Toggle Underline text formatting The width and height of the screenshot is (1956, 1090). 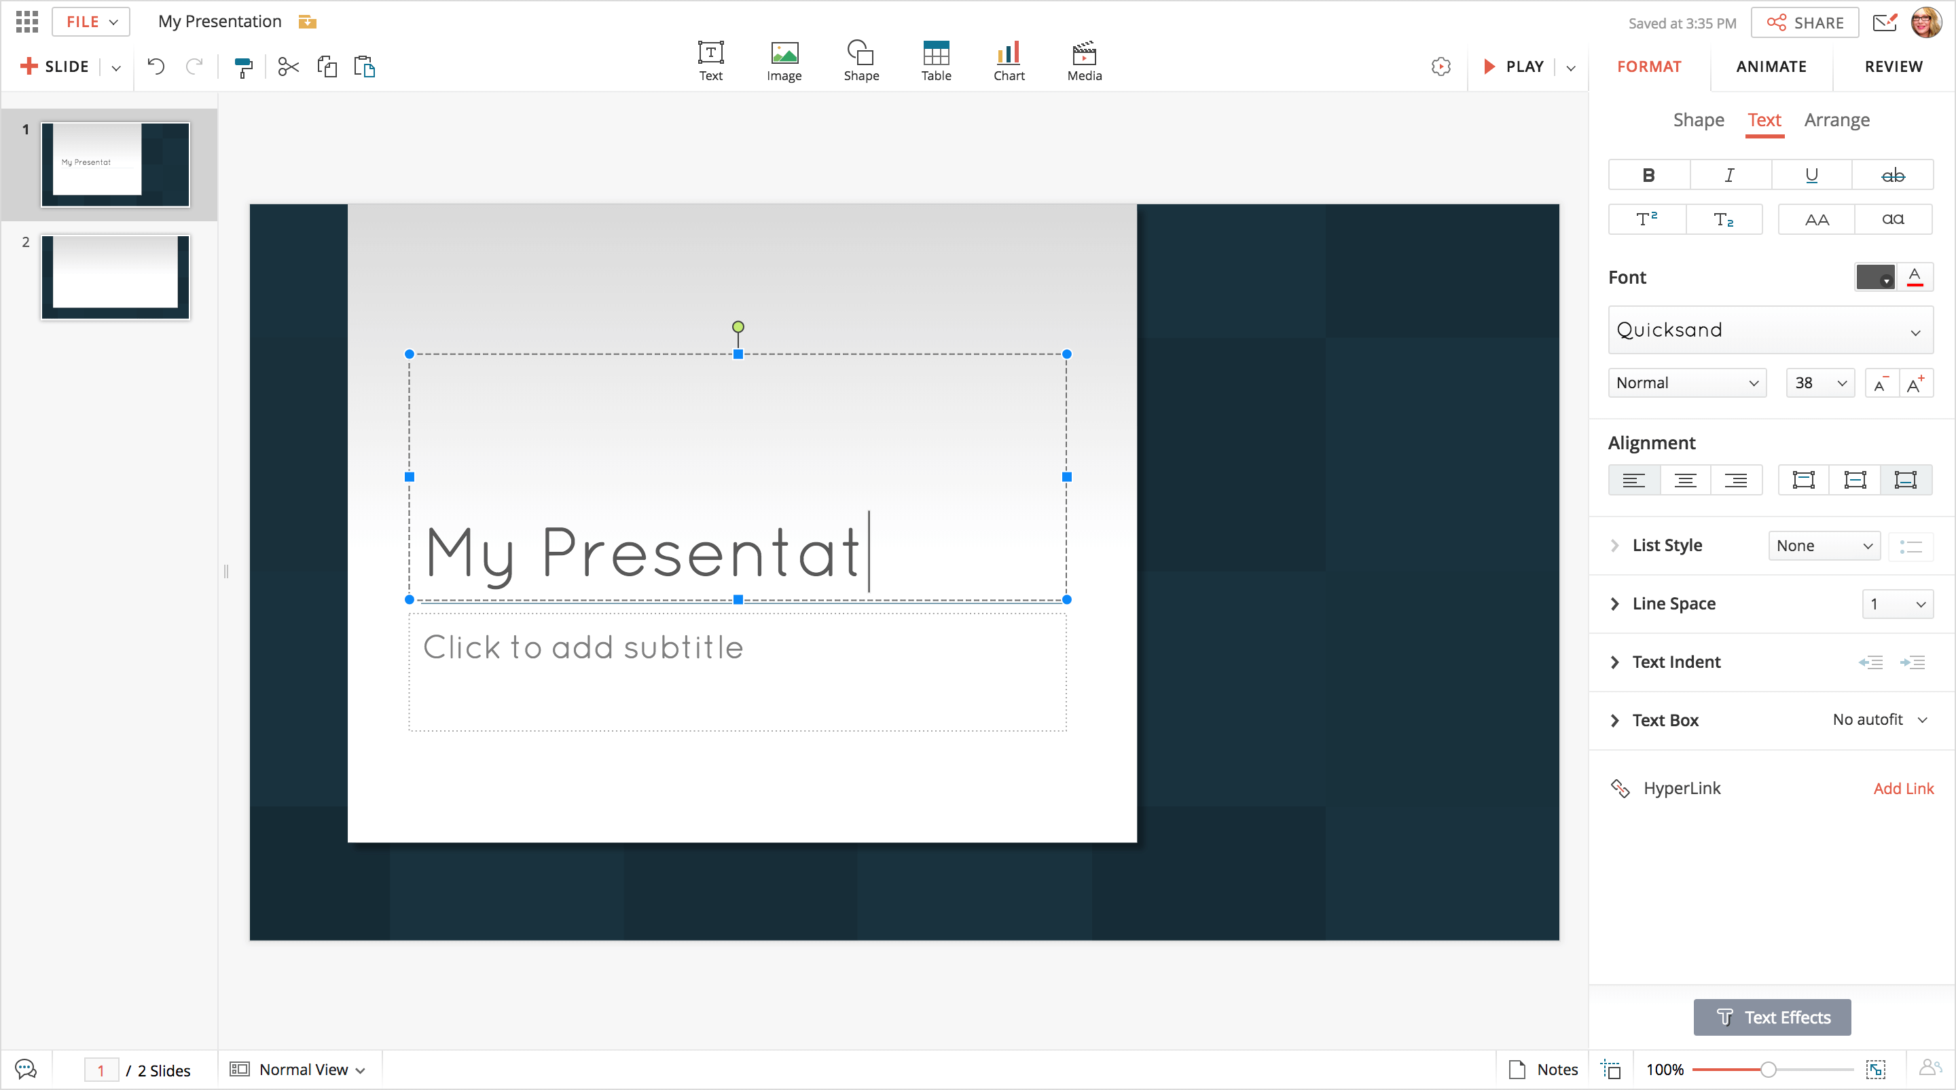[x=1811, y=175]
